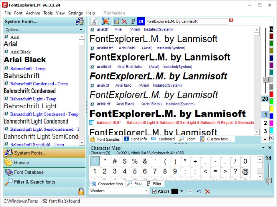This screenshot has width=277, height=207.
Task: Click the arial.ttf file name
Action: point(103,29)
